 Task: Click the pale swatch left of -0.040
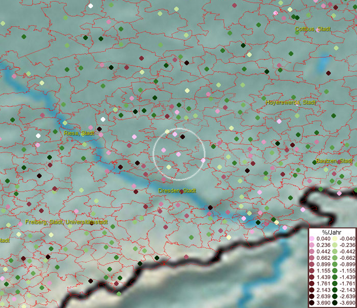335,239
